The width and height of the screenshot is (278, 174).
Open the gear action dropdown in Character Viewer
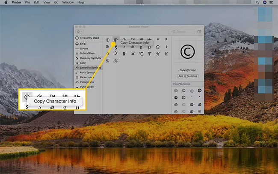tap(79, 32)
